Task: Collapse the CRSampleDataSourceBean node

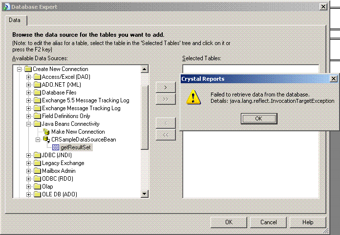Action: 38,140
